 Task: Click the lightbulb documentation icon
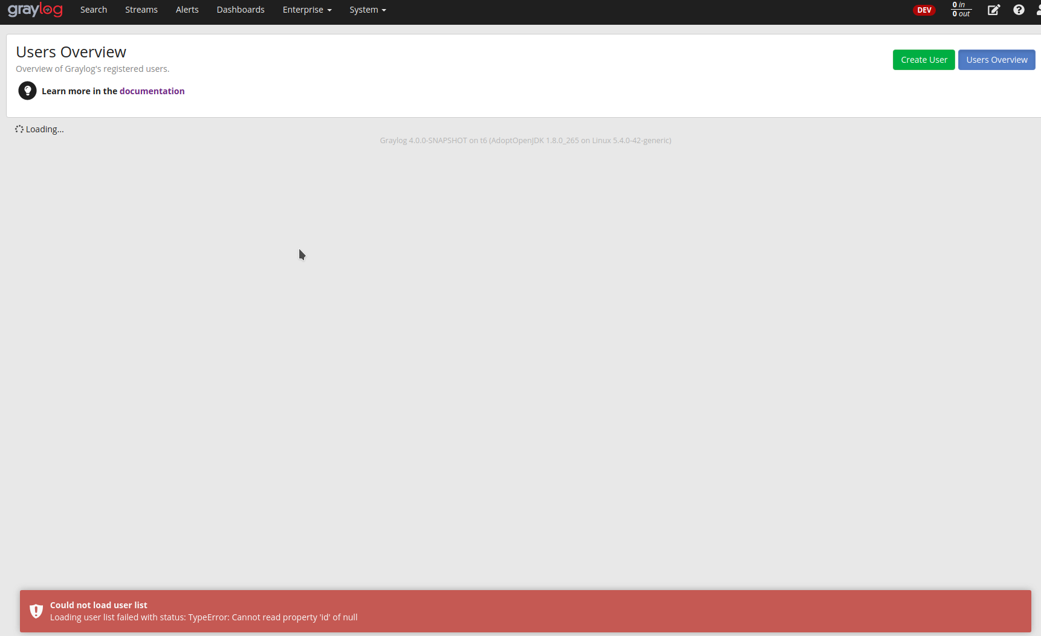[x=27, y=91]
